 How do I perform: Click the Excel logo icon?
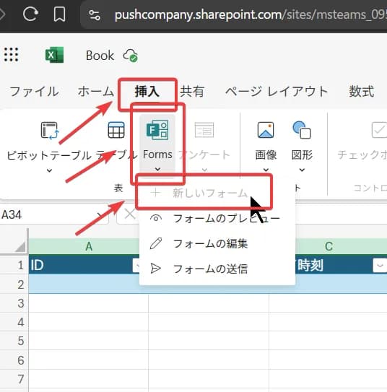tap(54, 55)
